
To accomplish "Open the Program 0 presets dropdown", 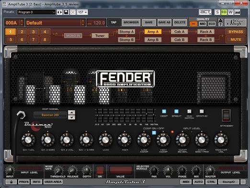I will 36,12.
